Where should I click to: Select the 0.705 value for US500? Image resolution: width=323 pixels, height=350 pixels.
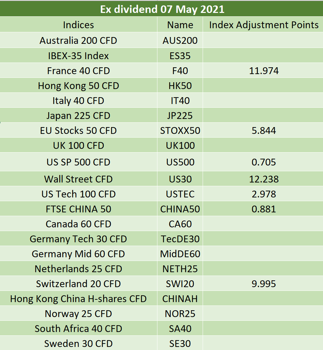tap(263, 162)
